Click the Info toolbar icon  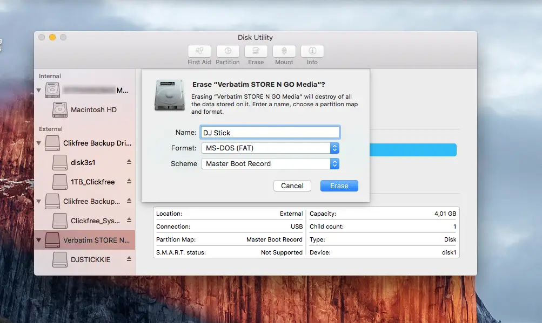click(312, 51)
